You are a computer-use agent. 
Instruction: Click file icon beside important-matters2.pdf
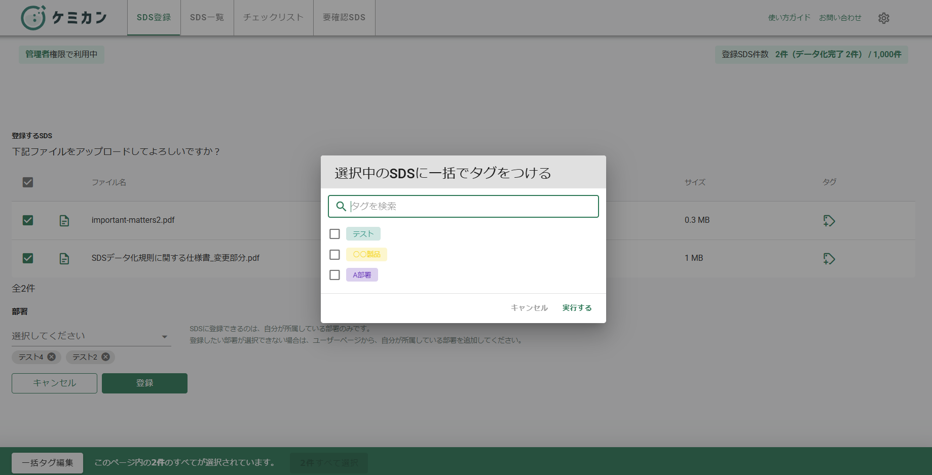click(x=64, y=221)
